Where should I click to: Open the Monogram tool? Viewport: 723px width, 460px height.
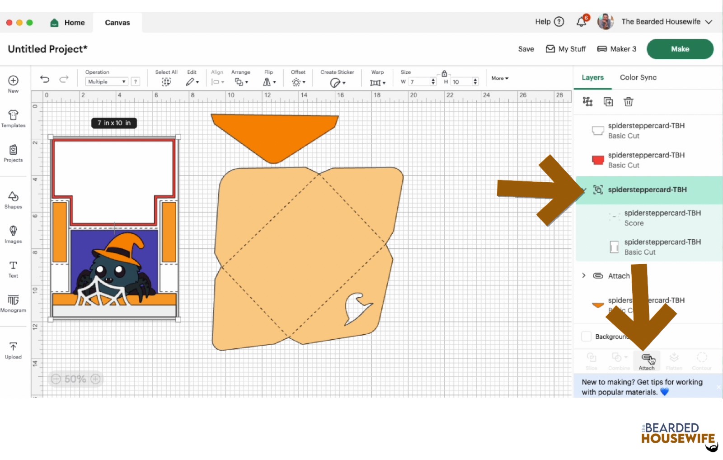[13, 303]
